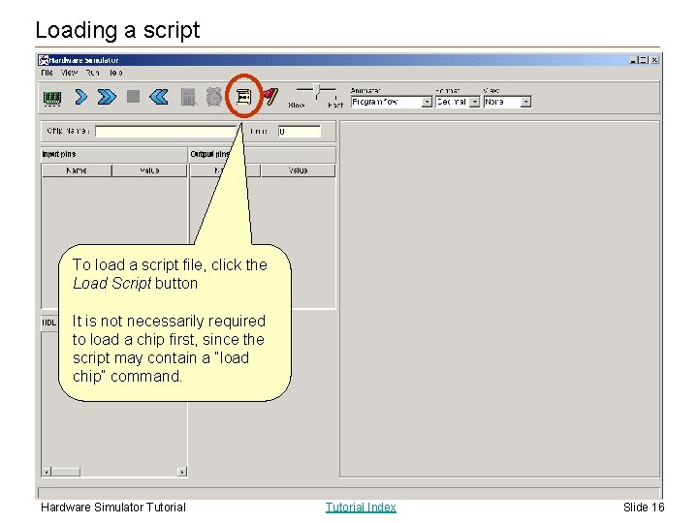
Task: Click the Output pins Value column header
Action: (x=298, y=170)
